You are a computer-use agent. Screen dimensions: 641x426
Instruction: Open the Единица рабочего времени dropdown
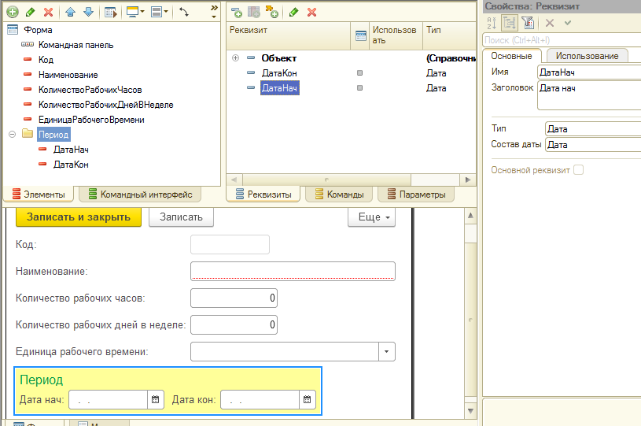pos(387,351)
